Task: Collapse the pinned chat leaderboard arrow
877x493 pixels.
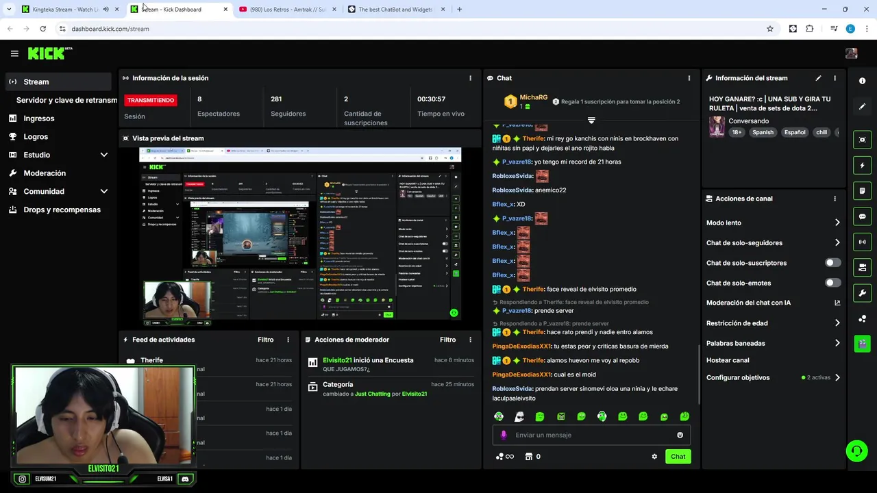Action: [x=591, y=120]
